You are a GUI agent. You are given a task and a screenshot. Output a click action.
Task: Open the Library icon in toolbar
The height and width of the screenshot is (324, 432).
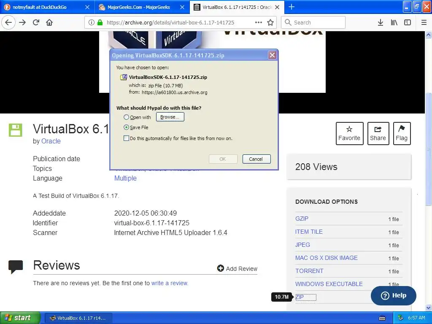click(x=394, y=22)
